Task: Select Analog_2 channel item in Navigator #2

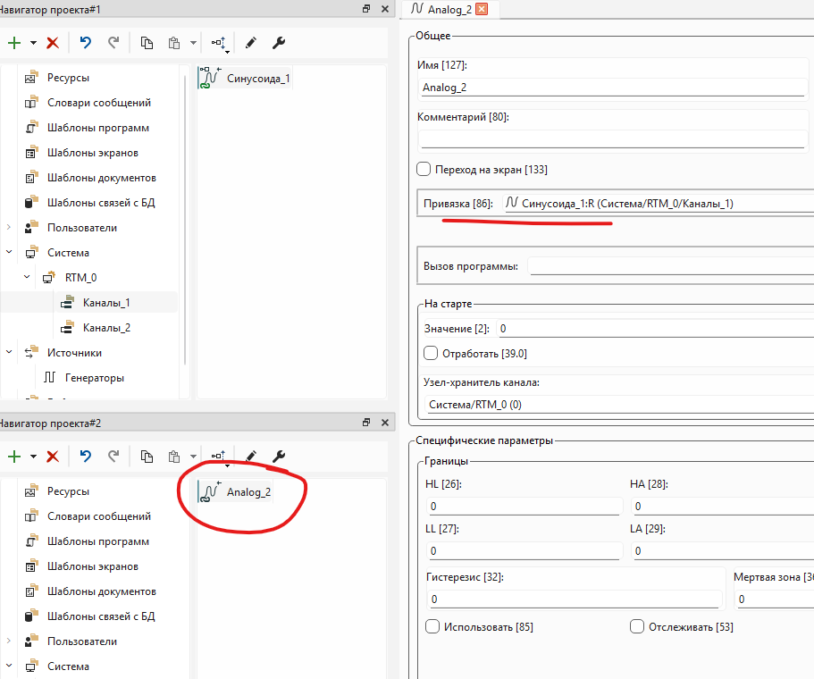Action: [235, 491]
